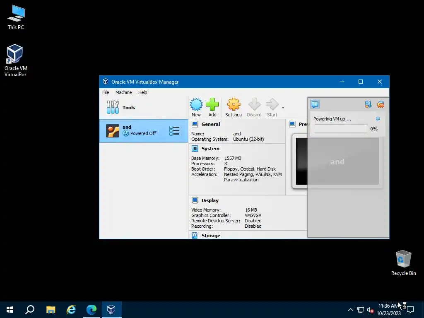Click the remove finished notifications icon
This screenshot has height=318, width=424.
(381, 104)
